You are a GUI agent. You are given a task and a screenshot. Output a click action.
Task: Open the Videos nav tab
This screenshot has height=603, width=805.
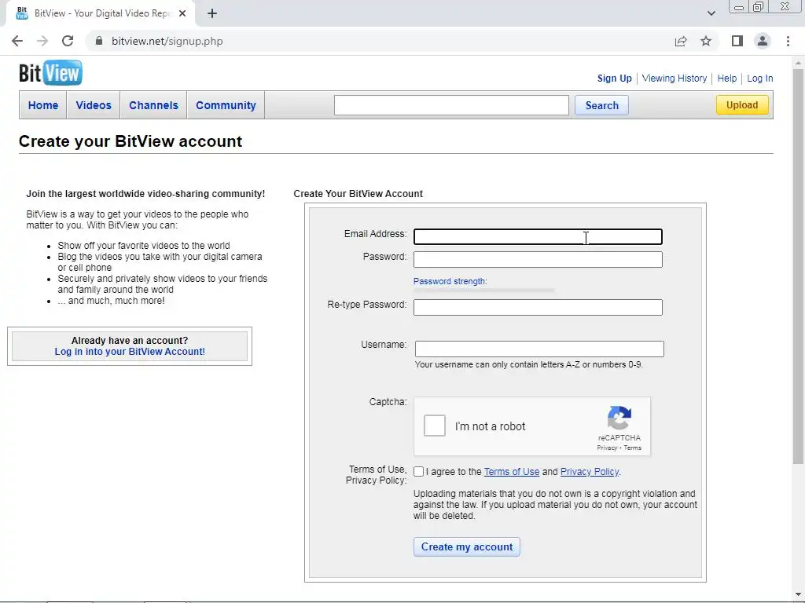[x=94, y=105]
